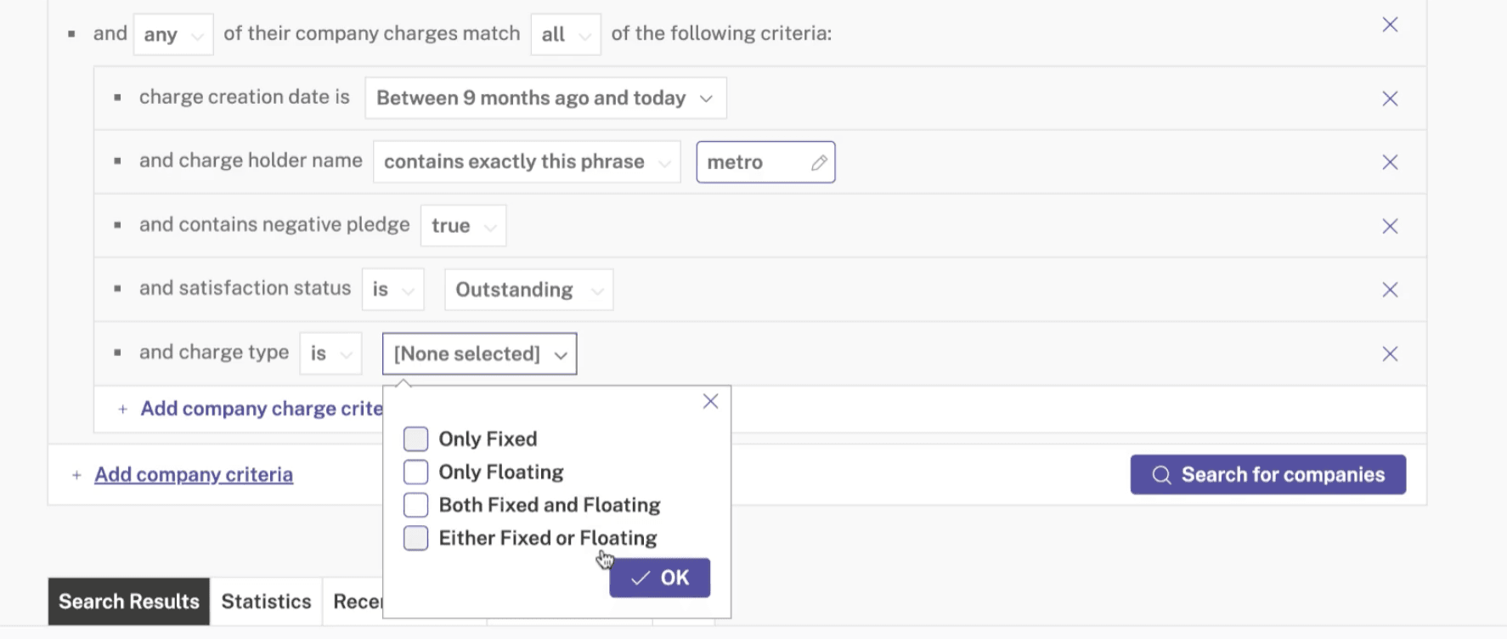This screenshot has height=639, width=1507.
Task: Tick the Only Floating checkbox
Action: click(415, 472)
